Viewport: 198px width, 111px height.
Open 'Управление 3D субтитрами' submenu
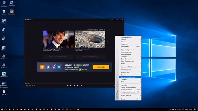coord(130,67)
